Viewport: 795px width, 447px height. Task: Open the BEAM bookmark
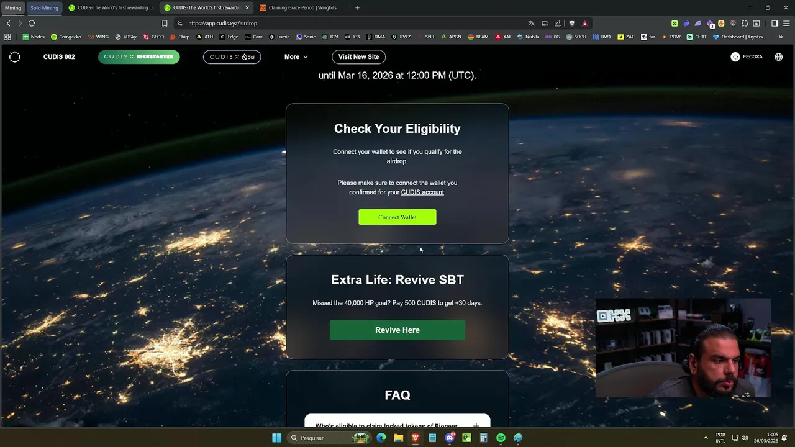click(478, 37)
